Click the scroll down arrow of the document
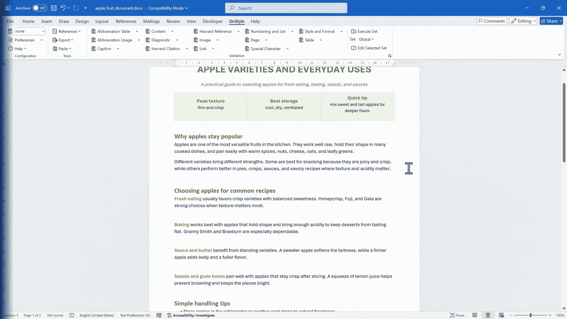Image resolution: width=567 pixels, height=319 pixels. [x=564, y=308]
